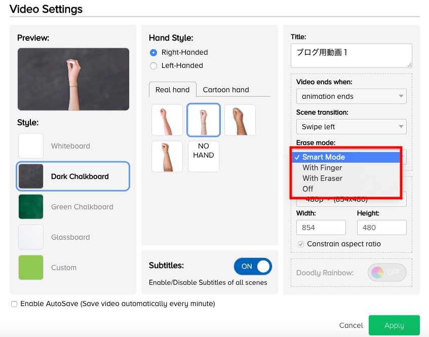Screen dimensions: 429x337
Task: Select Off in erase mode list
Action: (x=346, y=189)
